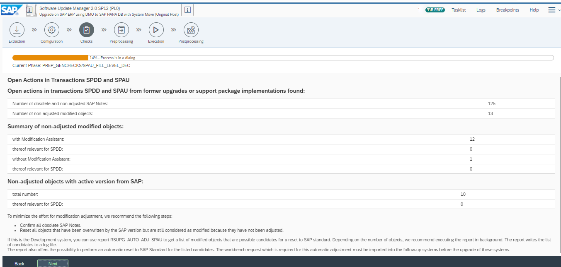Screen dimensions: 561x267
Task: Select the 'without Modification Assistant' row label
Action: (x=41, y=159)
